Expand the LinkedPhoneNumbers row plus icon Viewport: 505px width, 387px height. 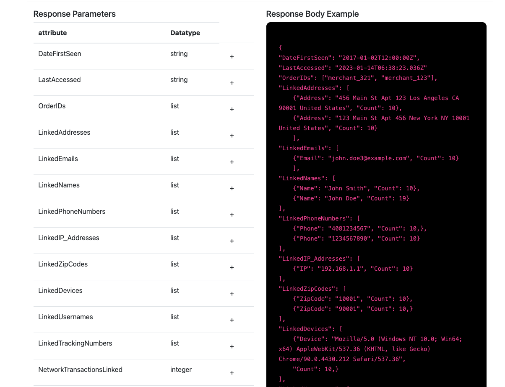click(x=232, y=215)
